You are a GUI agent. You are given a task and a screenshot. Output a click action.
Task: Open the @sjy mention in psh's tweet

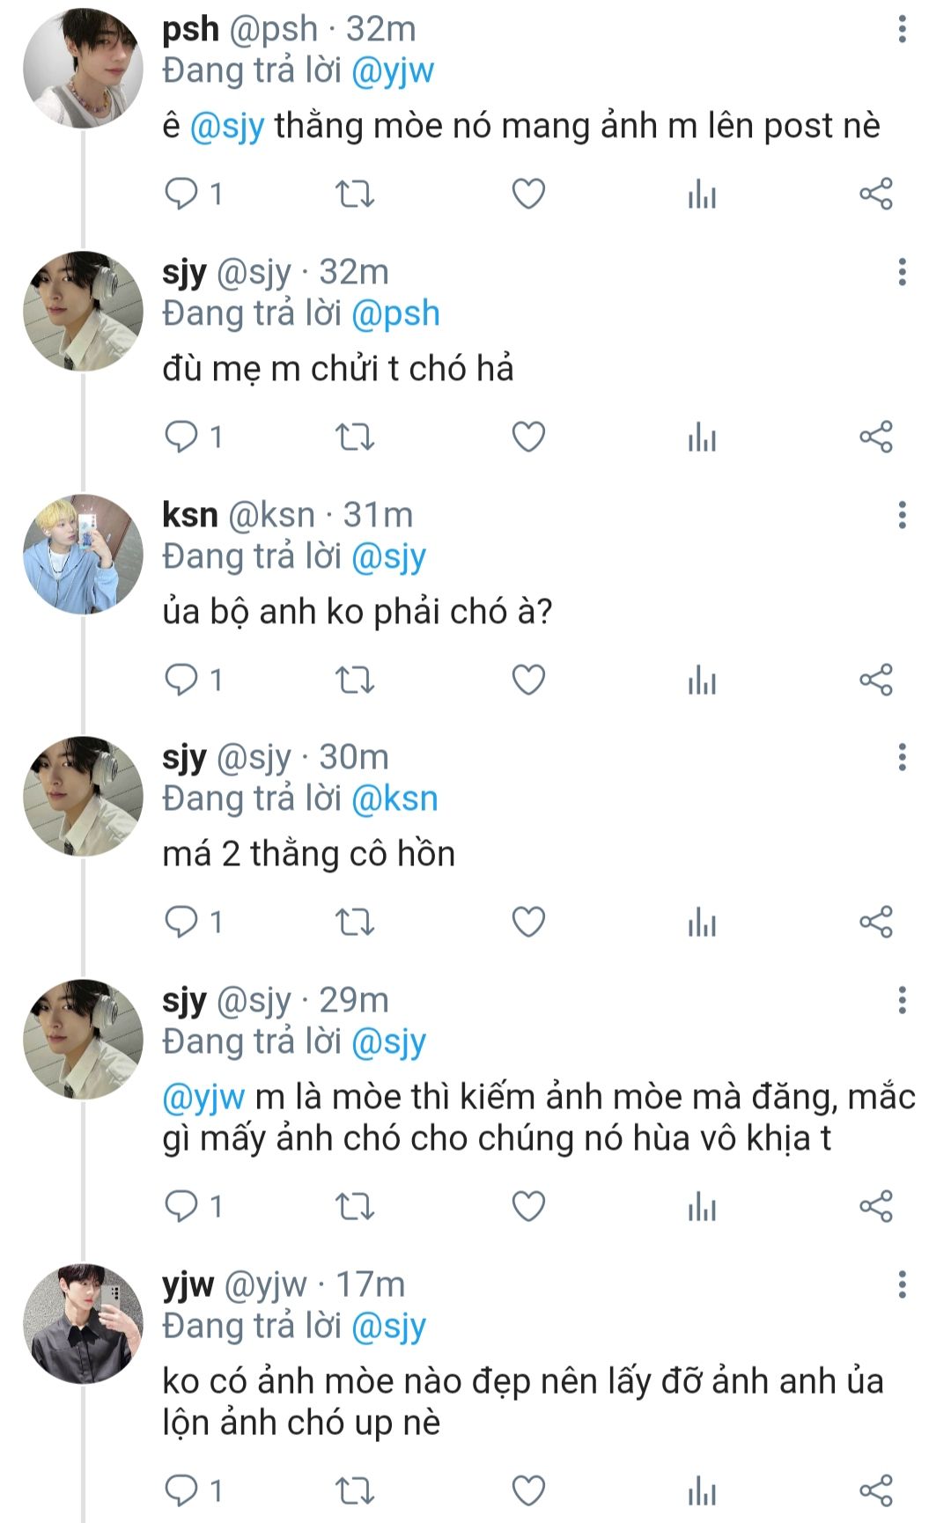click(x=227, y=126)
